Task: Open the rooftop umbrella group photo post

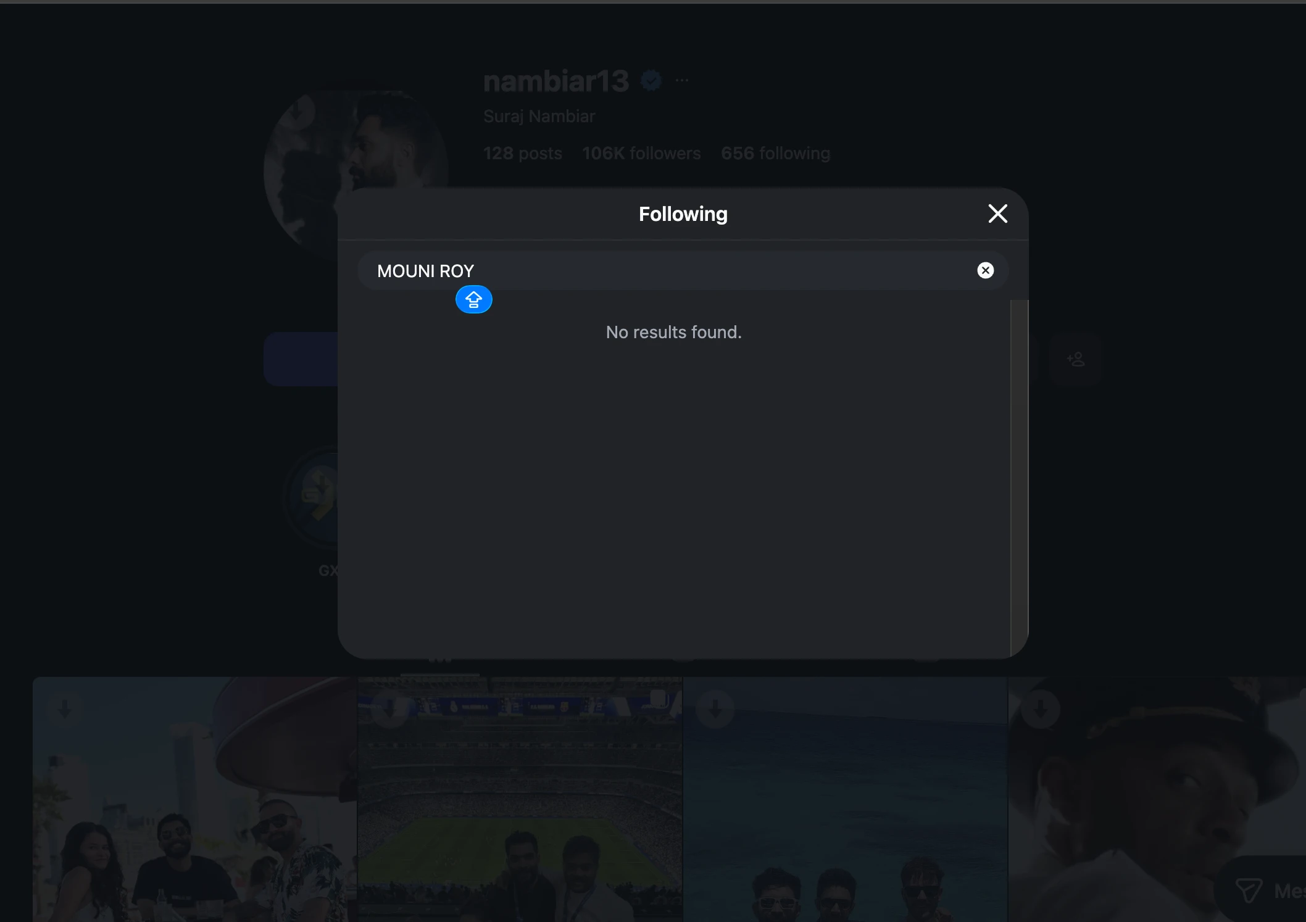Action: coord(194,799)
